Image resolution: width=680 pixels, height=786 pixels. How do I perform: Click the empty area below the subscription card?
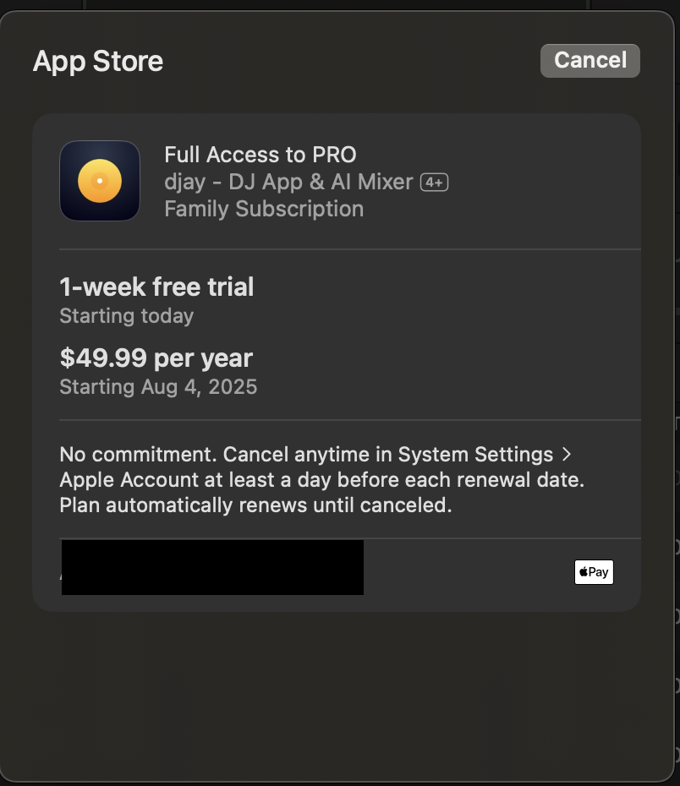tap(337, 694)
